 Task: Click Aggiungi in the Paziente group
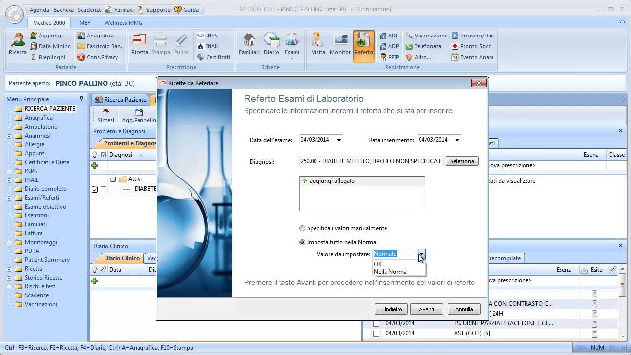coord(46,35)
